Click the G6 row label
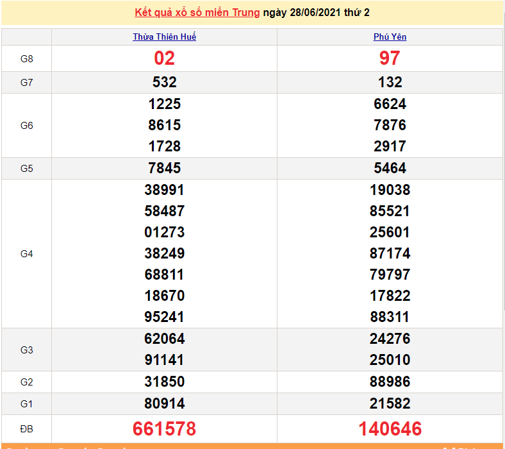This screenshot has height=449, width=505. pos(26,126)
